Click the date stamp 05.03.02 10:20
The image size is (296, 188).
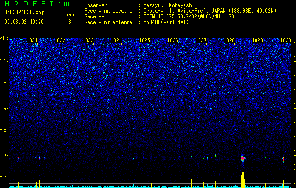24,22
